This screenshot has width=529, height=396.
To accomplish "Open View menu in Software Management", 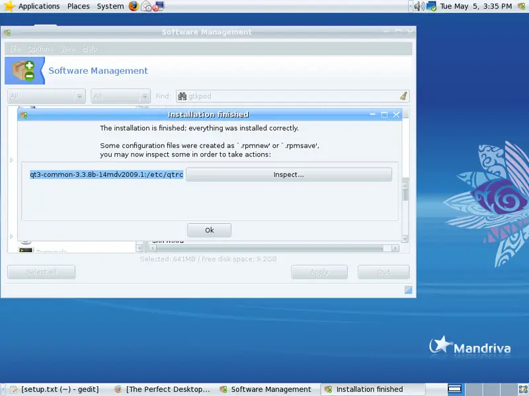I will click(68, 49).
